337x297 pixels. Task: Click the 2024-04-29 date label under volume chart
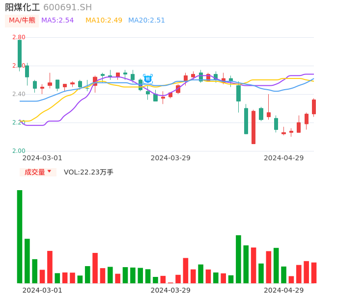click(x=284, y=290)
